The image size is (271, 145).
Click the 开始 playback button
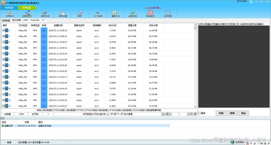[221, 113]
